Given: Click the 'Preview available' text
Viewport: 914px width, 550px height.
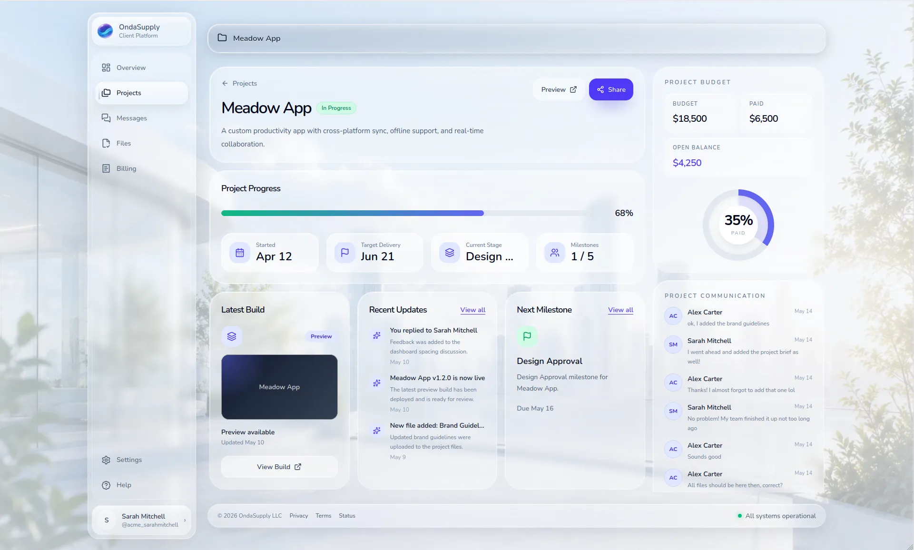Looking at the screenshot, I should coord(248,432).
